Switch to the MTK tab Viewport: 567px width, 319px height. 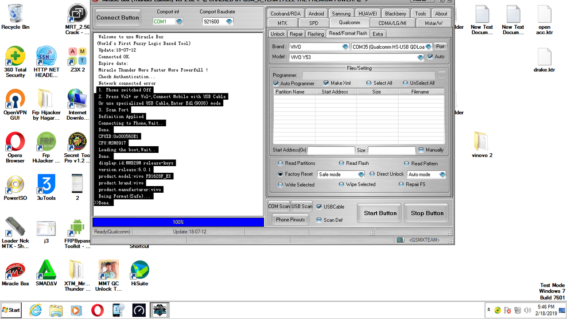282,23
